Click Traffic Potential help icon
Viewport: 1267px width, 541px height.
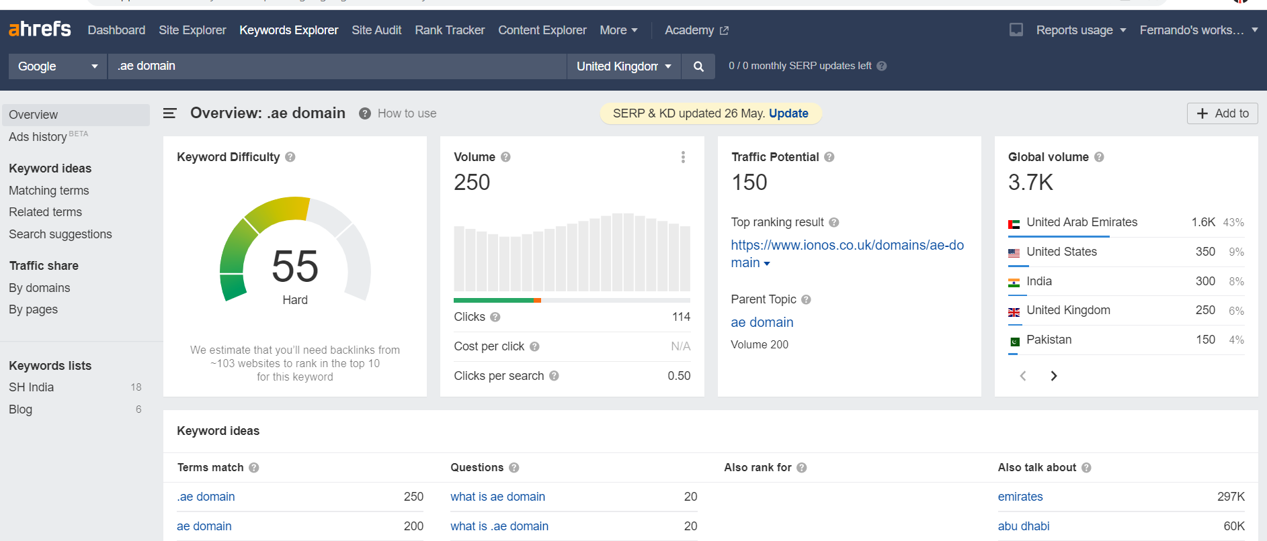(x=829, y=157)
